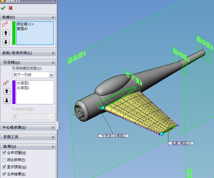Image resolution: width=214 pixels, height=178 pixels.
Task: Move guide curve up in list
Action: point(7,92)
